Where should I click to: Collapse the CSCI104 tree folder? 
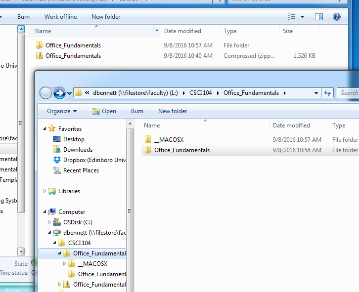55,243
